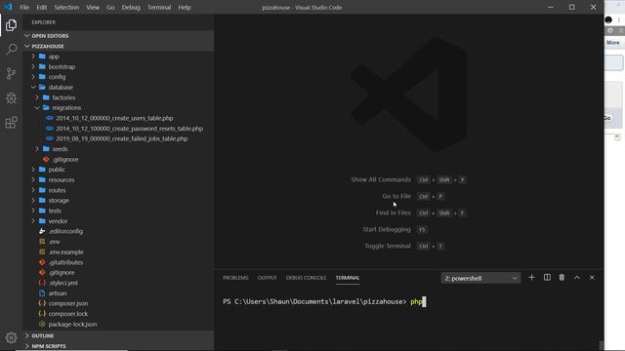This screenshot has width=625, height=351.
Task: Expand the storage folder
Action: click(59, 200)
